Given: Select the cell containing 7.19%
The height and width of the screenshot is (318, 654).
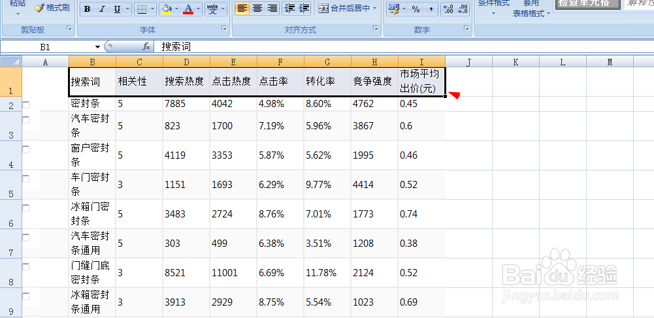Looking at the screenshot, I should click(x=280, y=126).
